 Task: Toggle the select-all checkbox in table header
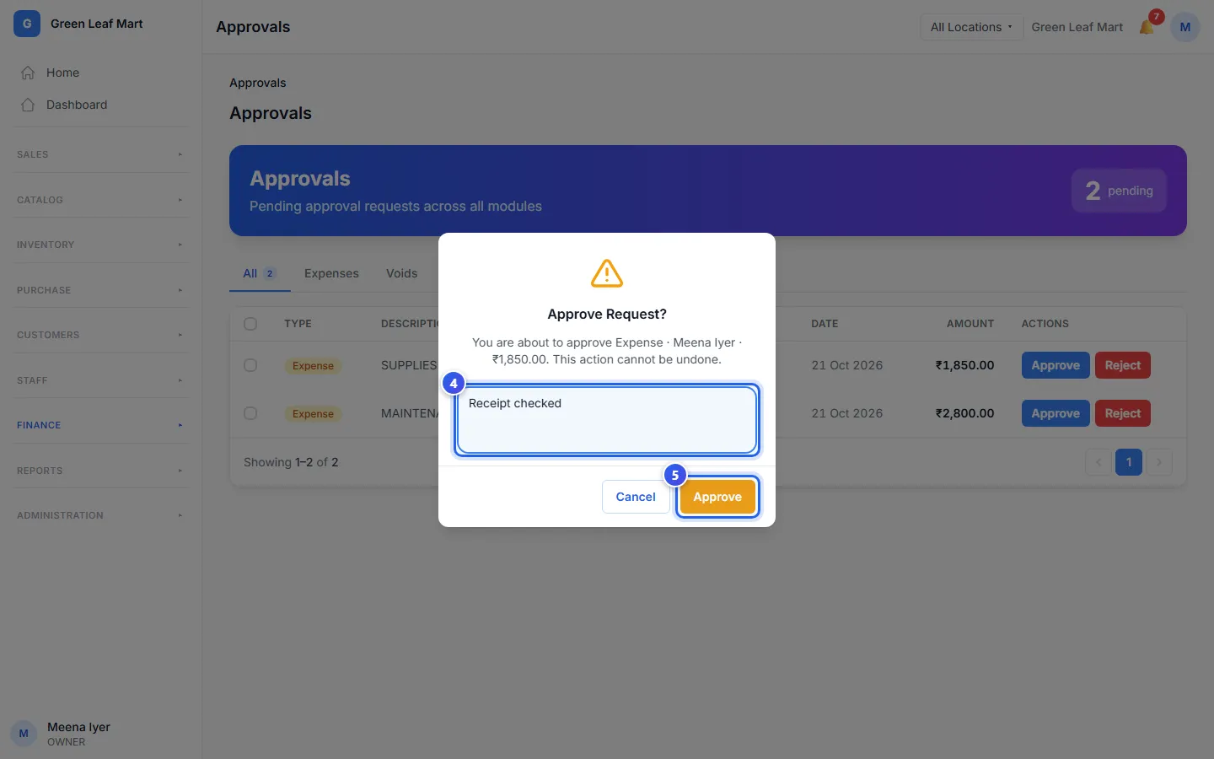pos(250,324)
